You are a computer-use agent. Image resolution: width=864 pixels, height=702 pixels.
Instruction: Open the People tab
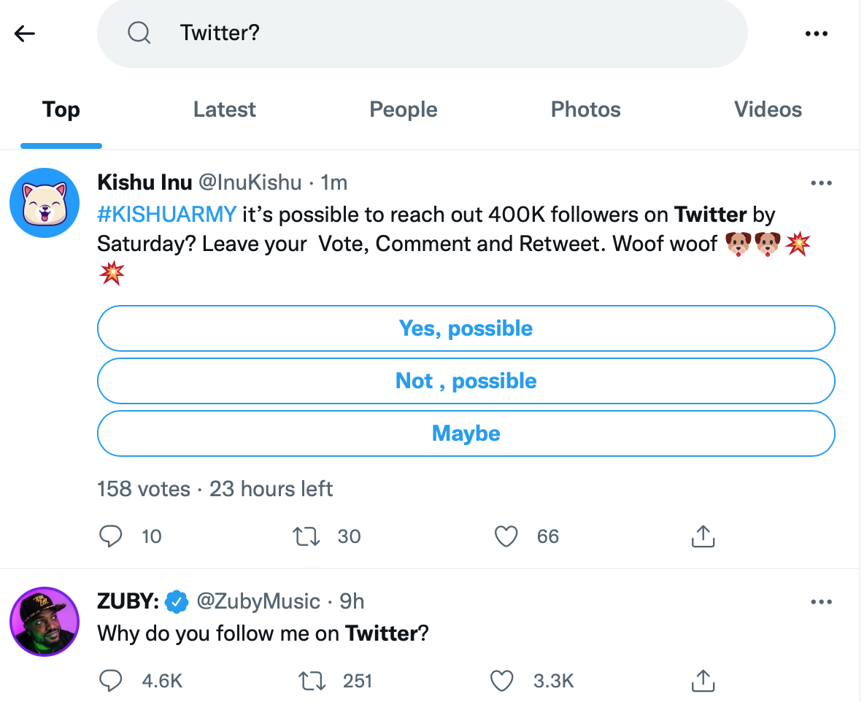click(404, 109)
